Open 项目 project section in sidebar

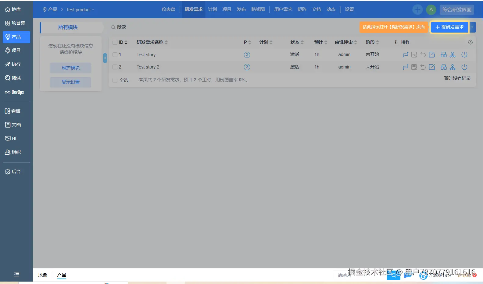pyautogui.click(x=13, y=51)
